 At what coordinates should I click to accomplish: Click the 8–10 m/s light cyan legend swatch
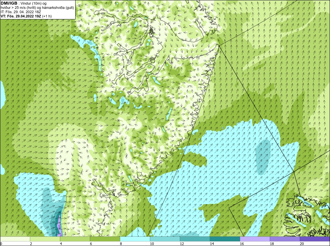(135, 239)
